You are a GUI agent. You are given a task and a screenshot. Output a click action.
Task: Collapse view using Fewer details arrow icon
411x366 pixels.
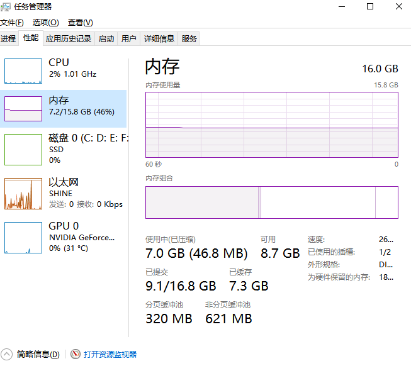[x=7, y=355]
